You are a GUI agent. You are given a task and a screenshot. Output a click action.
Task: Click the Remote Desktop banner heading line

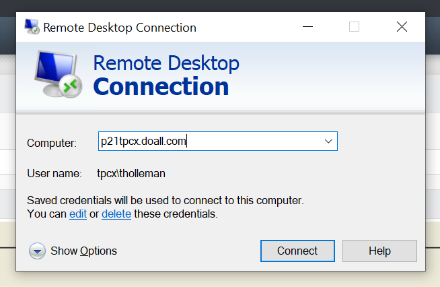pos(166,63)
